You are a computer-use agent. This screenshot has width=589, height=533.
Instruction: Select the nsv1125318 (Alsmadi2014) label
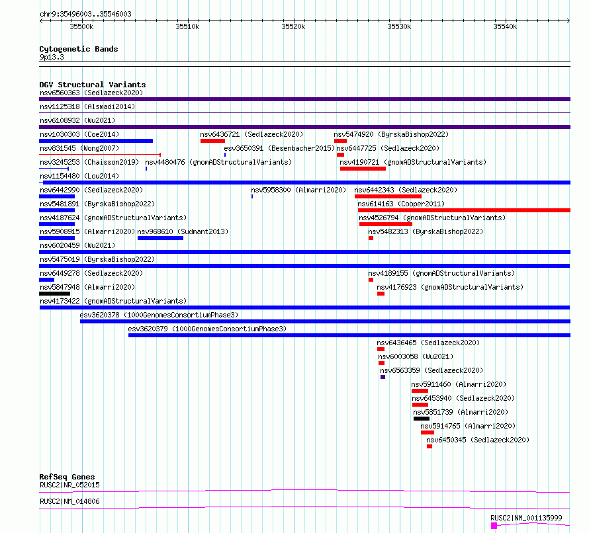click(87, 106)
